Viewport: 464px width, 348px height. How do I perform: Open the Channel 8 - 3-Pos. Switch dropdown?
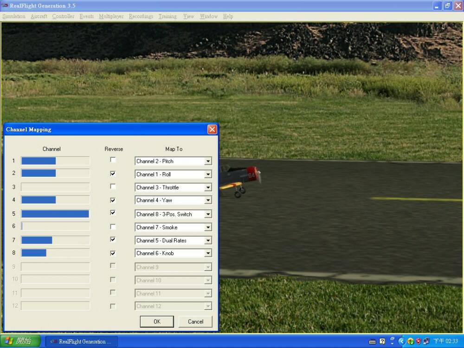click(208, 214)
